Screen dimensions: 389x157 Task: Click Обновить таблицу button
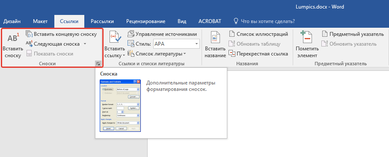(x=254, y=44)
